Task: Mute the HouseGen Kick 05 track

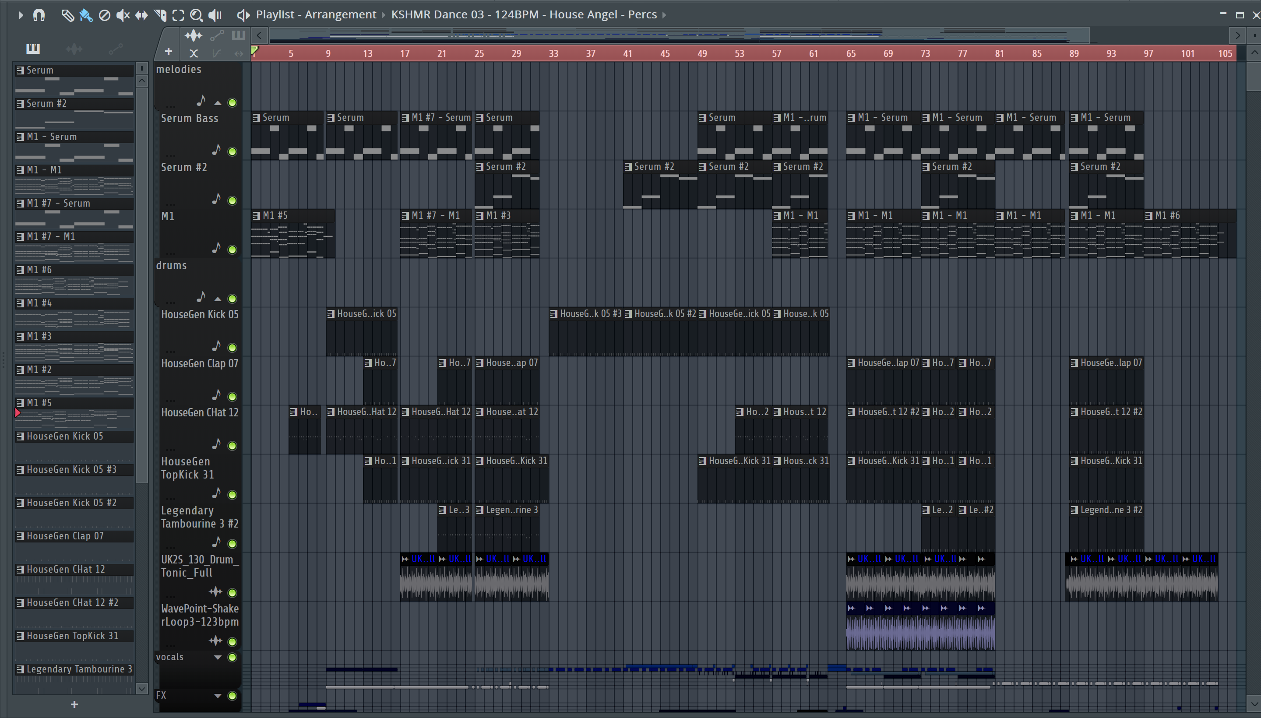Action: 232,348
